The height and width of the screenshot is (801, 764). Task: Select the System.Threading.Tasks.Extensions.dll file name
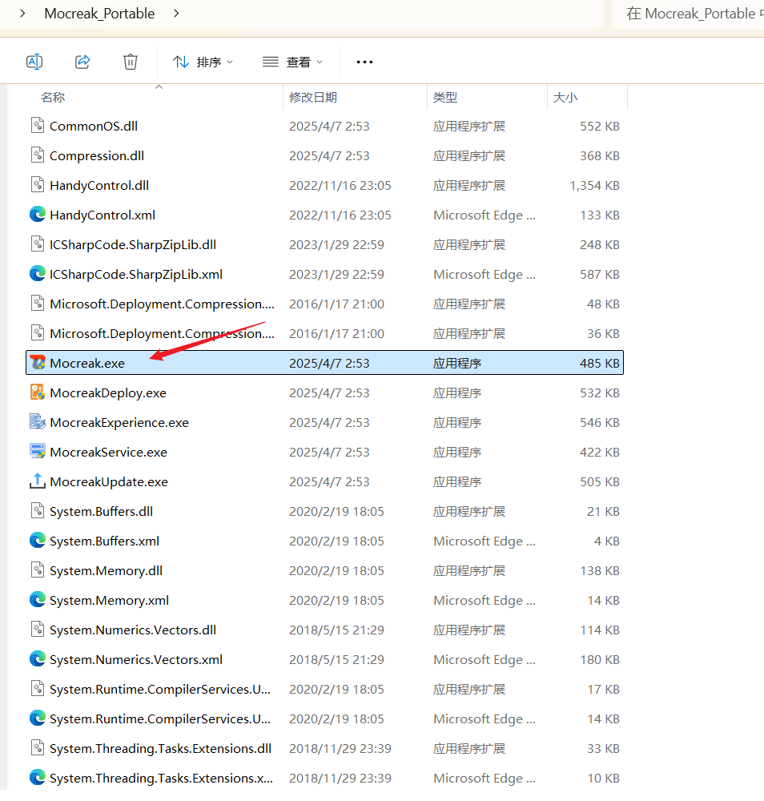click(160, 748)
